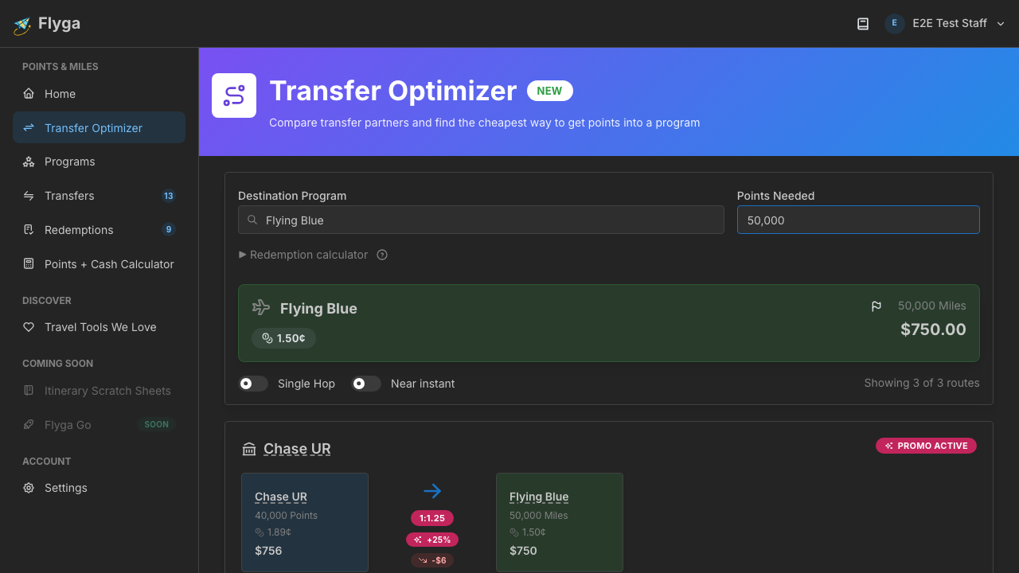
Task: Open the Programs sidebar item
Action: [99, 162]
